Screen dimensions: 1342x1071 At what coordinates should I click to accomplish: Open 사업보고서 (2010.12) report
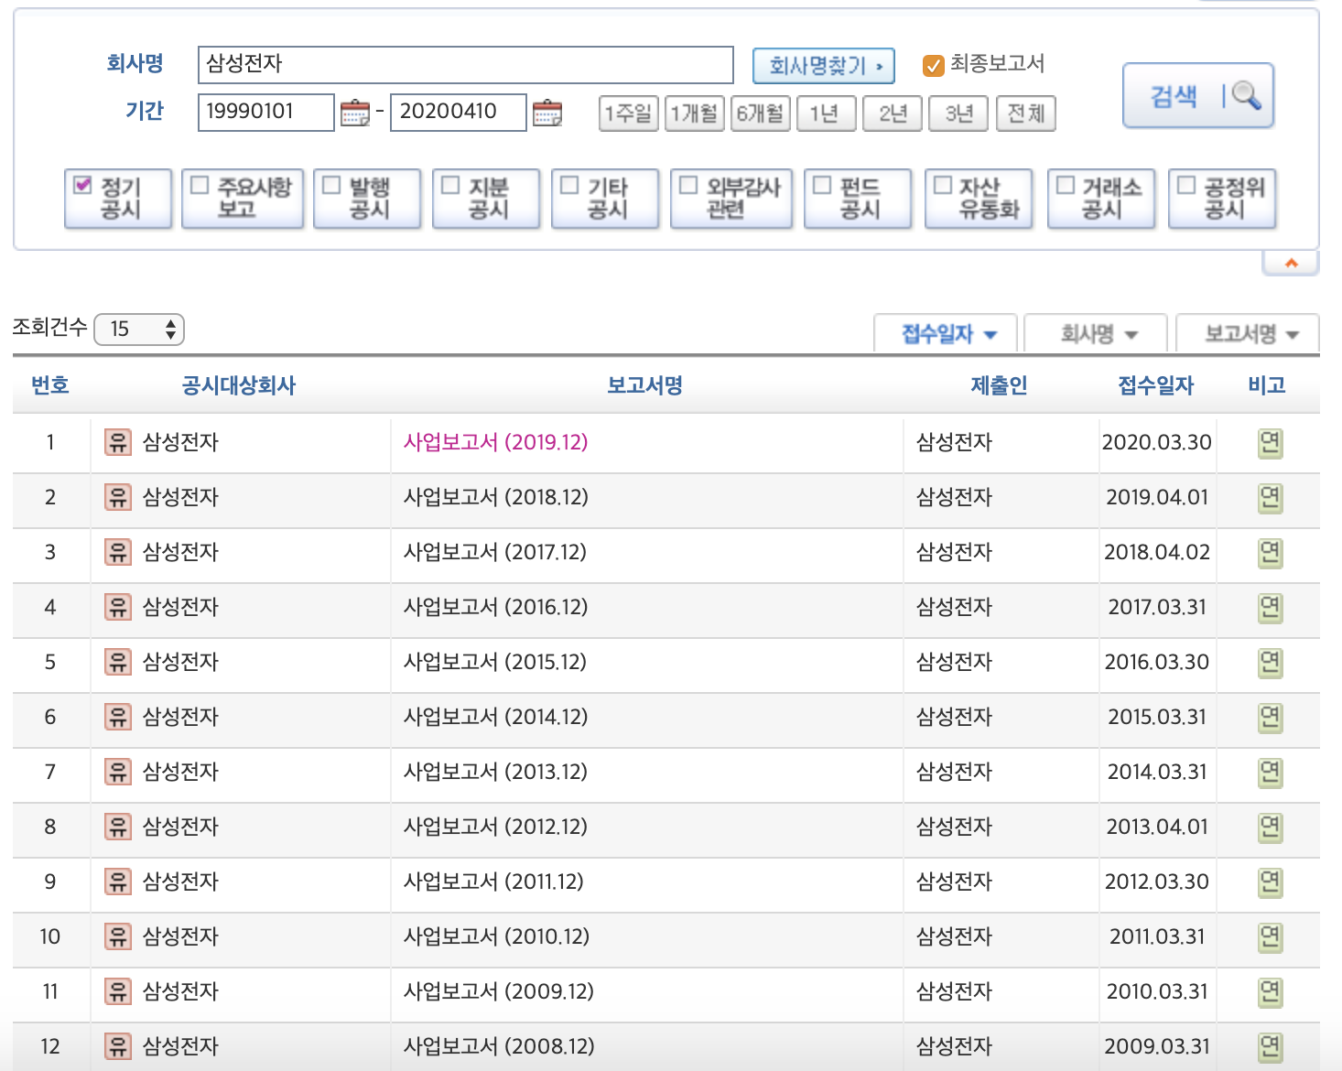(496, 936)
